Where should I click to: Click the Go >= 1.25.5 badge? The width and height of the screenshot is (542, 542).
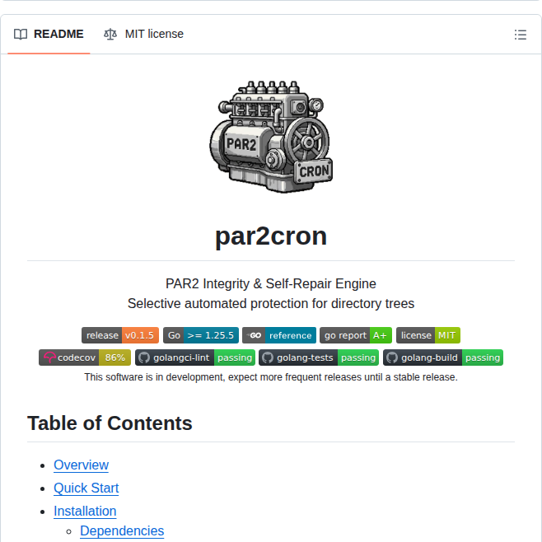(201, 335)
